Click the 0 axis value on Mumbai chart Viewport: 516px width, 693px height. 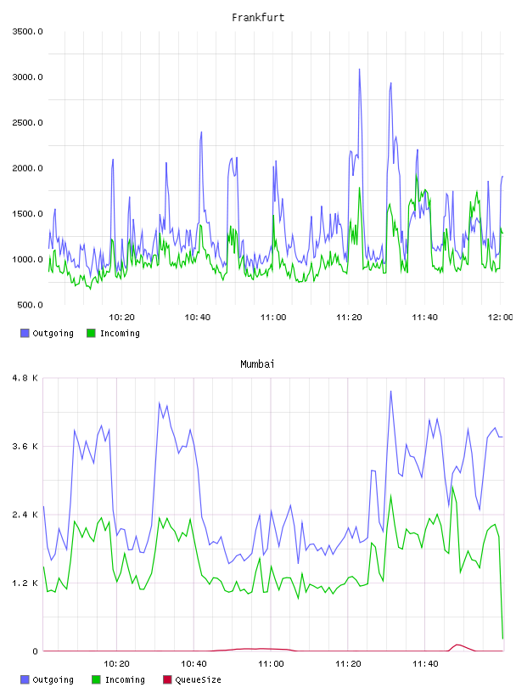click(x=35, y=651)
